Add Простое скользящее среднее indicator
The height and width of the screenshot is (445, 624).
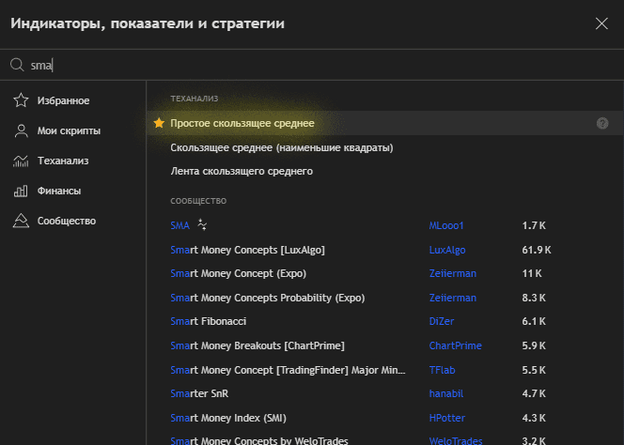point(242,123)
